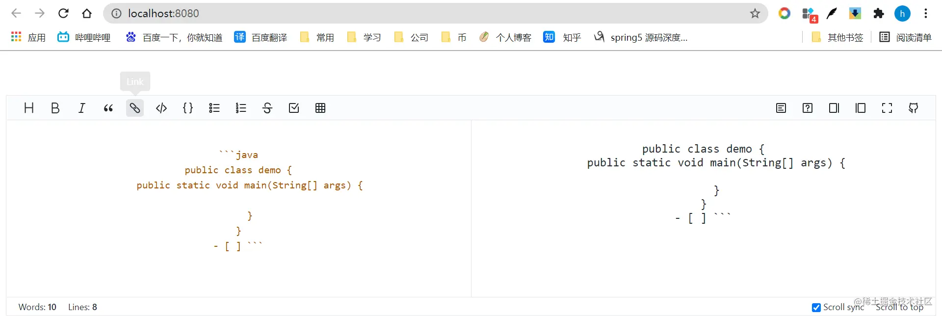Expand the 常用 bookmark folder

tap(317, 37)
